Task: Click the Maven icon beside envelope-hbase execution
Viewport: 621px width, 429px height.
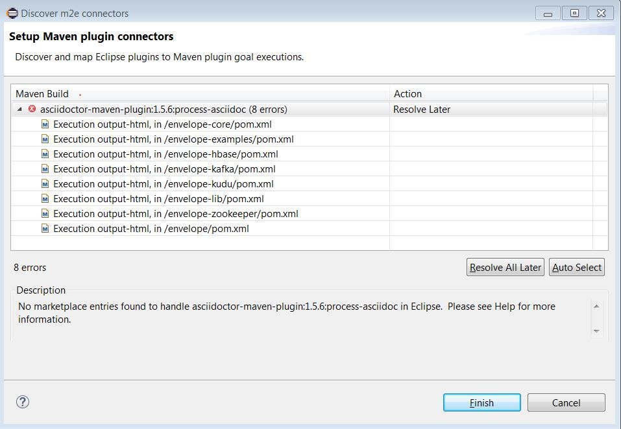Action: (44, 154)
